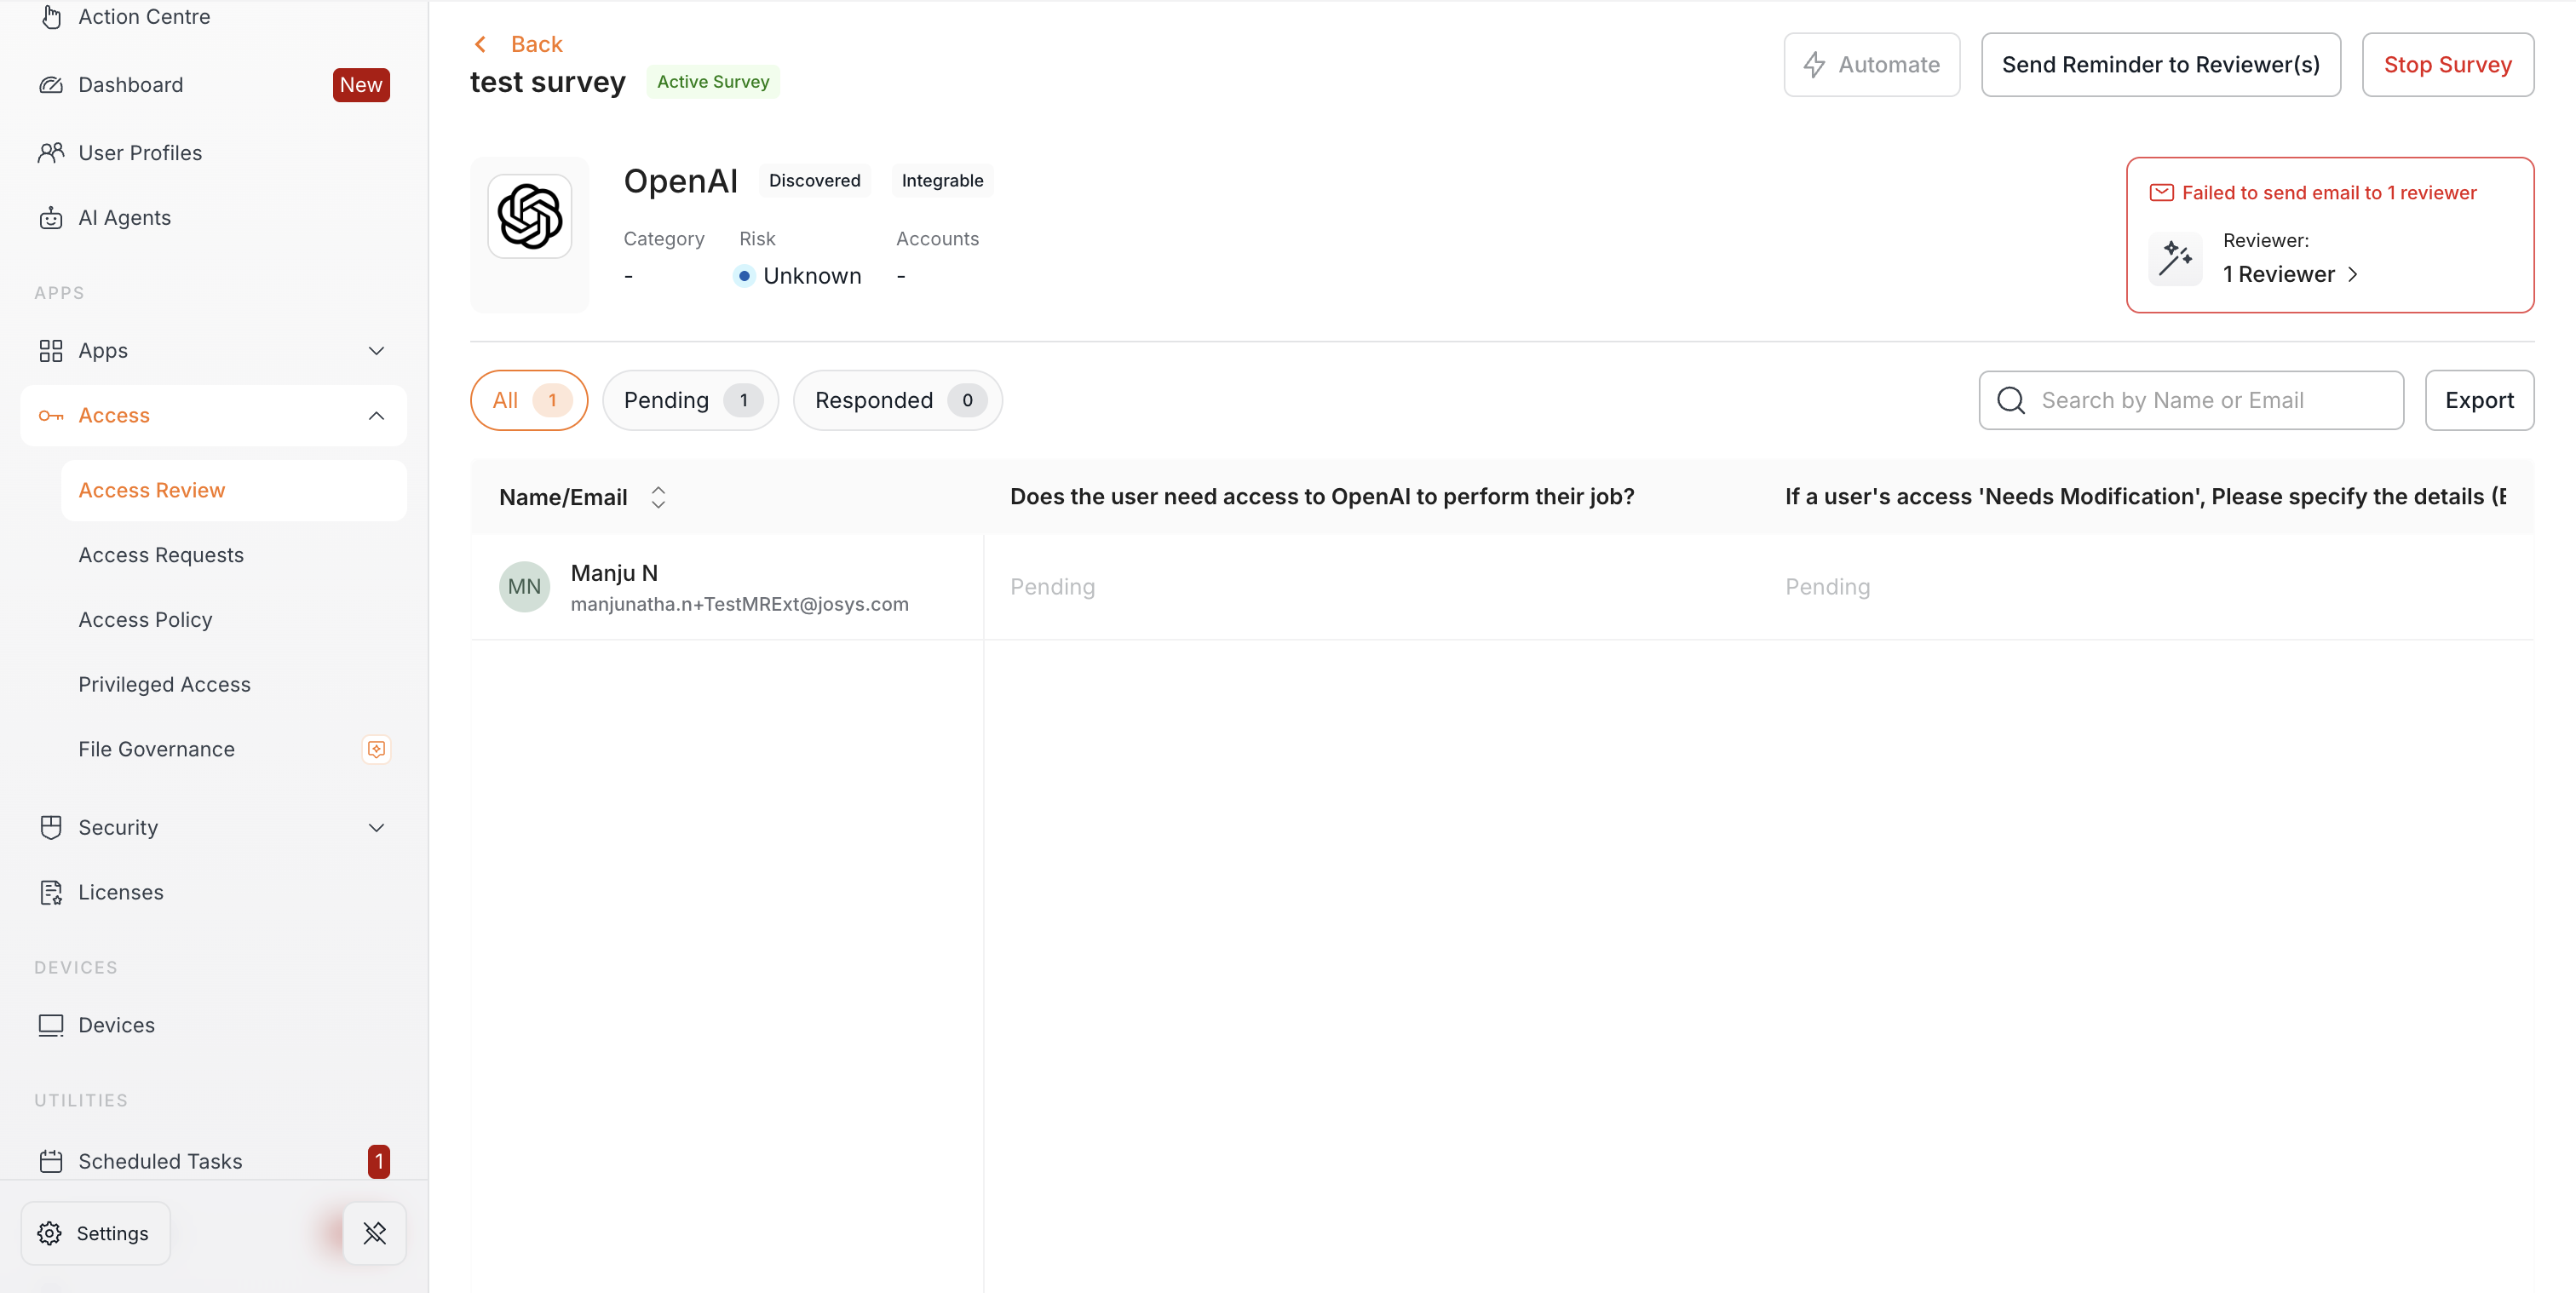The image size is (2576, 1293).
Task: Click the 'Does the user need access' column header
Action: click(x=1321, y=497)
